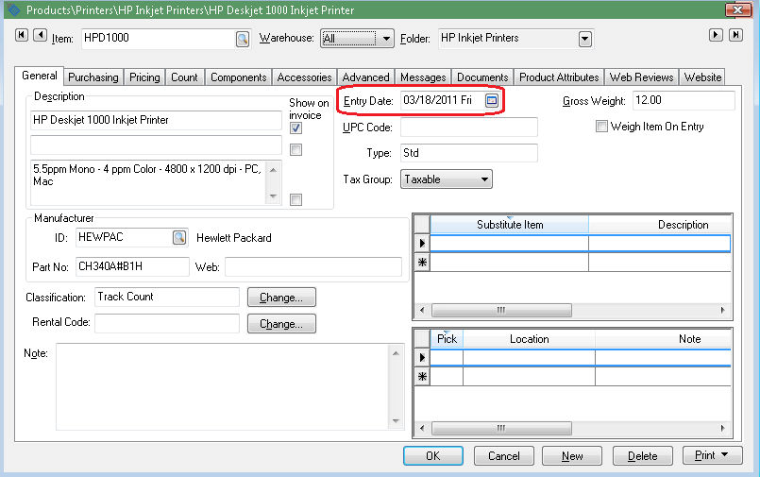Open Manufacturer ID lookup magnifier
760x477 pixels.
tap(178, 238)
